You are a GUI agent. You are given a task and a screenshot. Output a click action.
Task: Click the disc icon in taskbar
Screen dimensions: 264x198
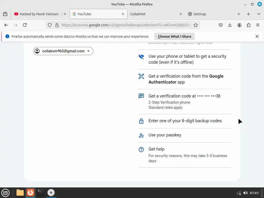(x=51, y=193)
